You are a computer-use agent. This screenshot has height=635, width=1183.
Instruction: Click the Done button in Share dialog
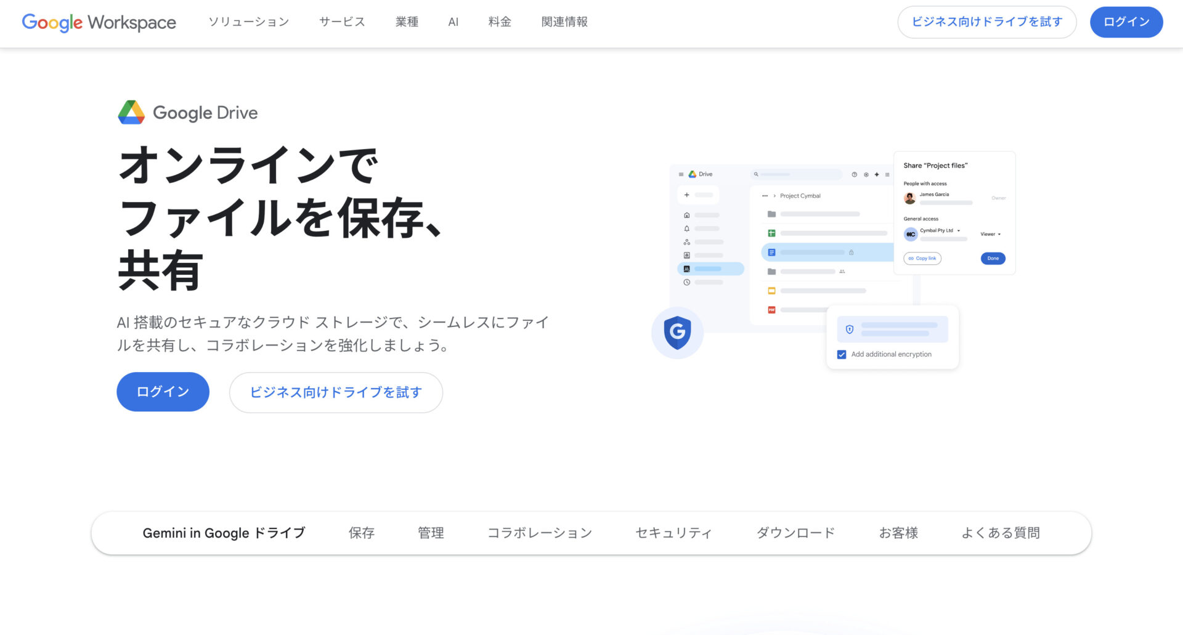(x=993, y=259)
